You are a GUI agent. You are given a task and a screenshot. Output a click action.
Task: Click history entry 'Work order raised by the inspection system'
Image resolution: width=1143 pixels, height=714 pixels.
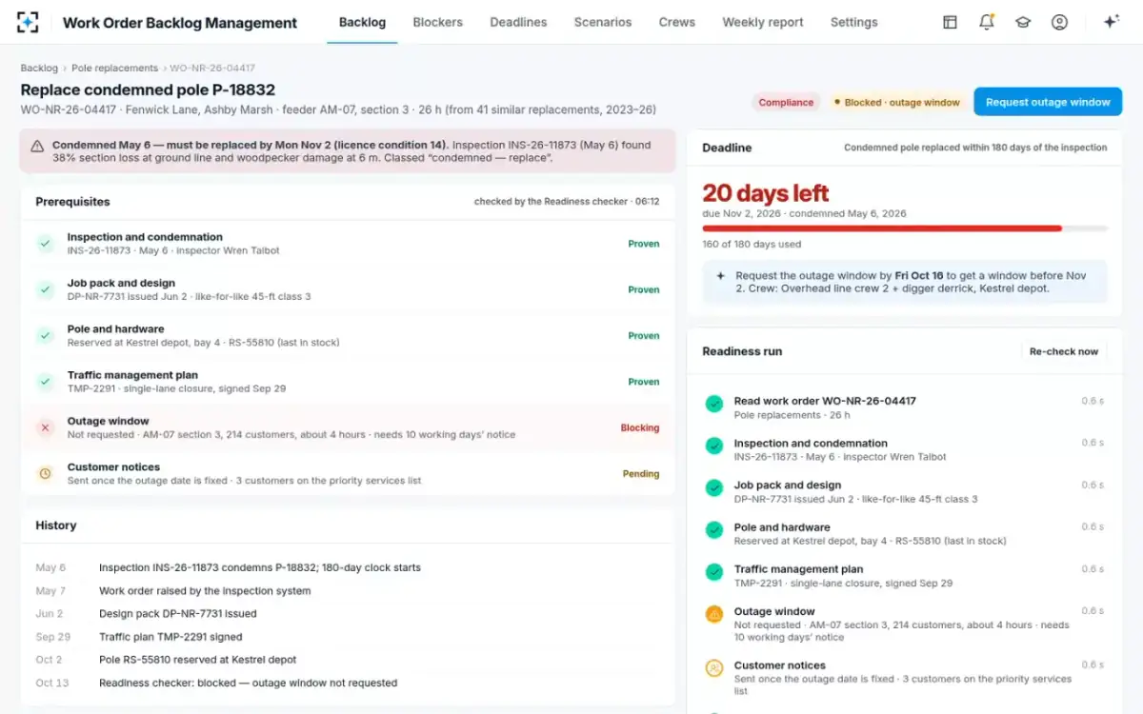pyautogui.click(x=205, y=591)
